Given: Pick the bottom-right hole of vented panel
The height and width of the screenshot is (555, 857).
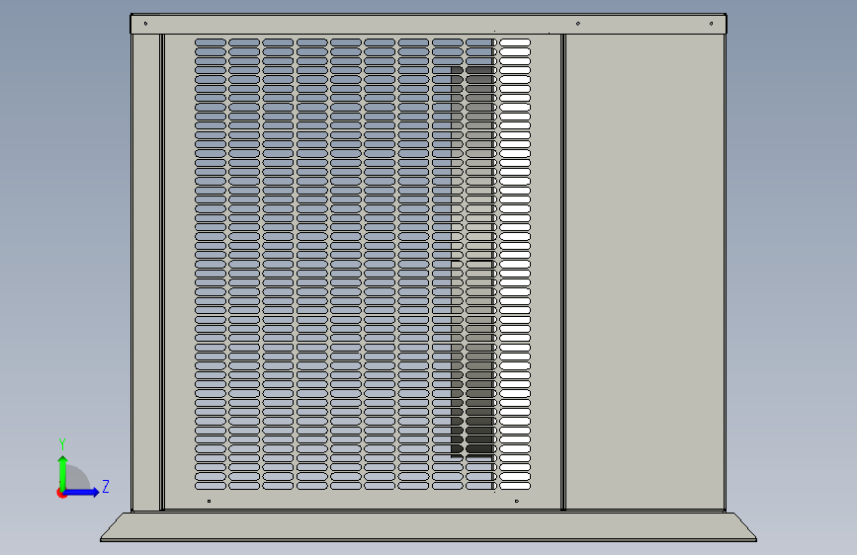Looking at the screenshot, I should point(517,501).
